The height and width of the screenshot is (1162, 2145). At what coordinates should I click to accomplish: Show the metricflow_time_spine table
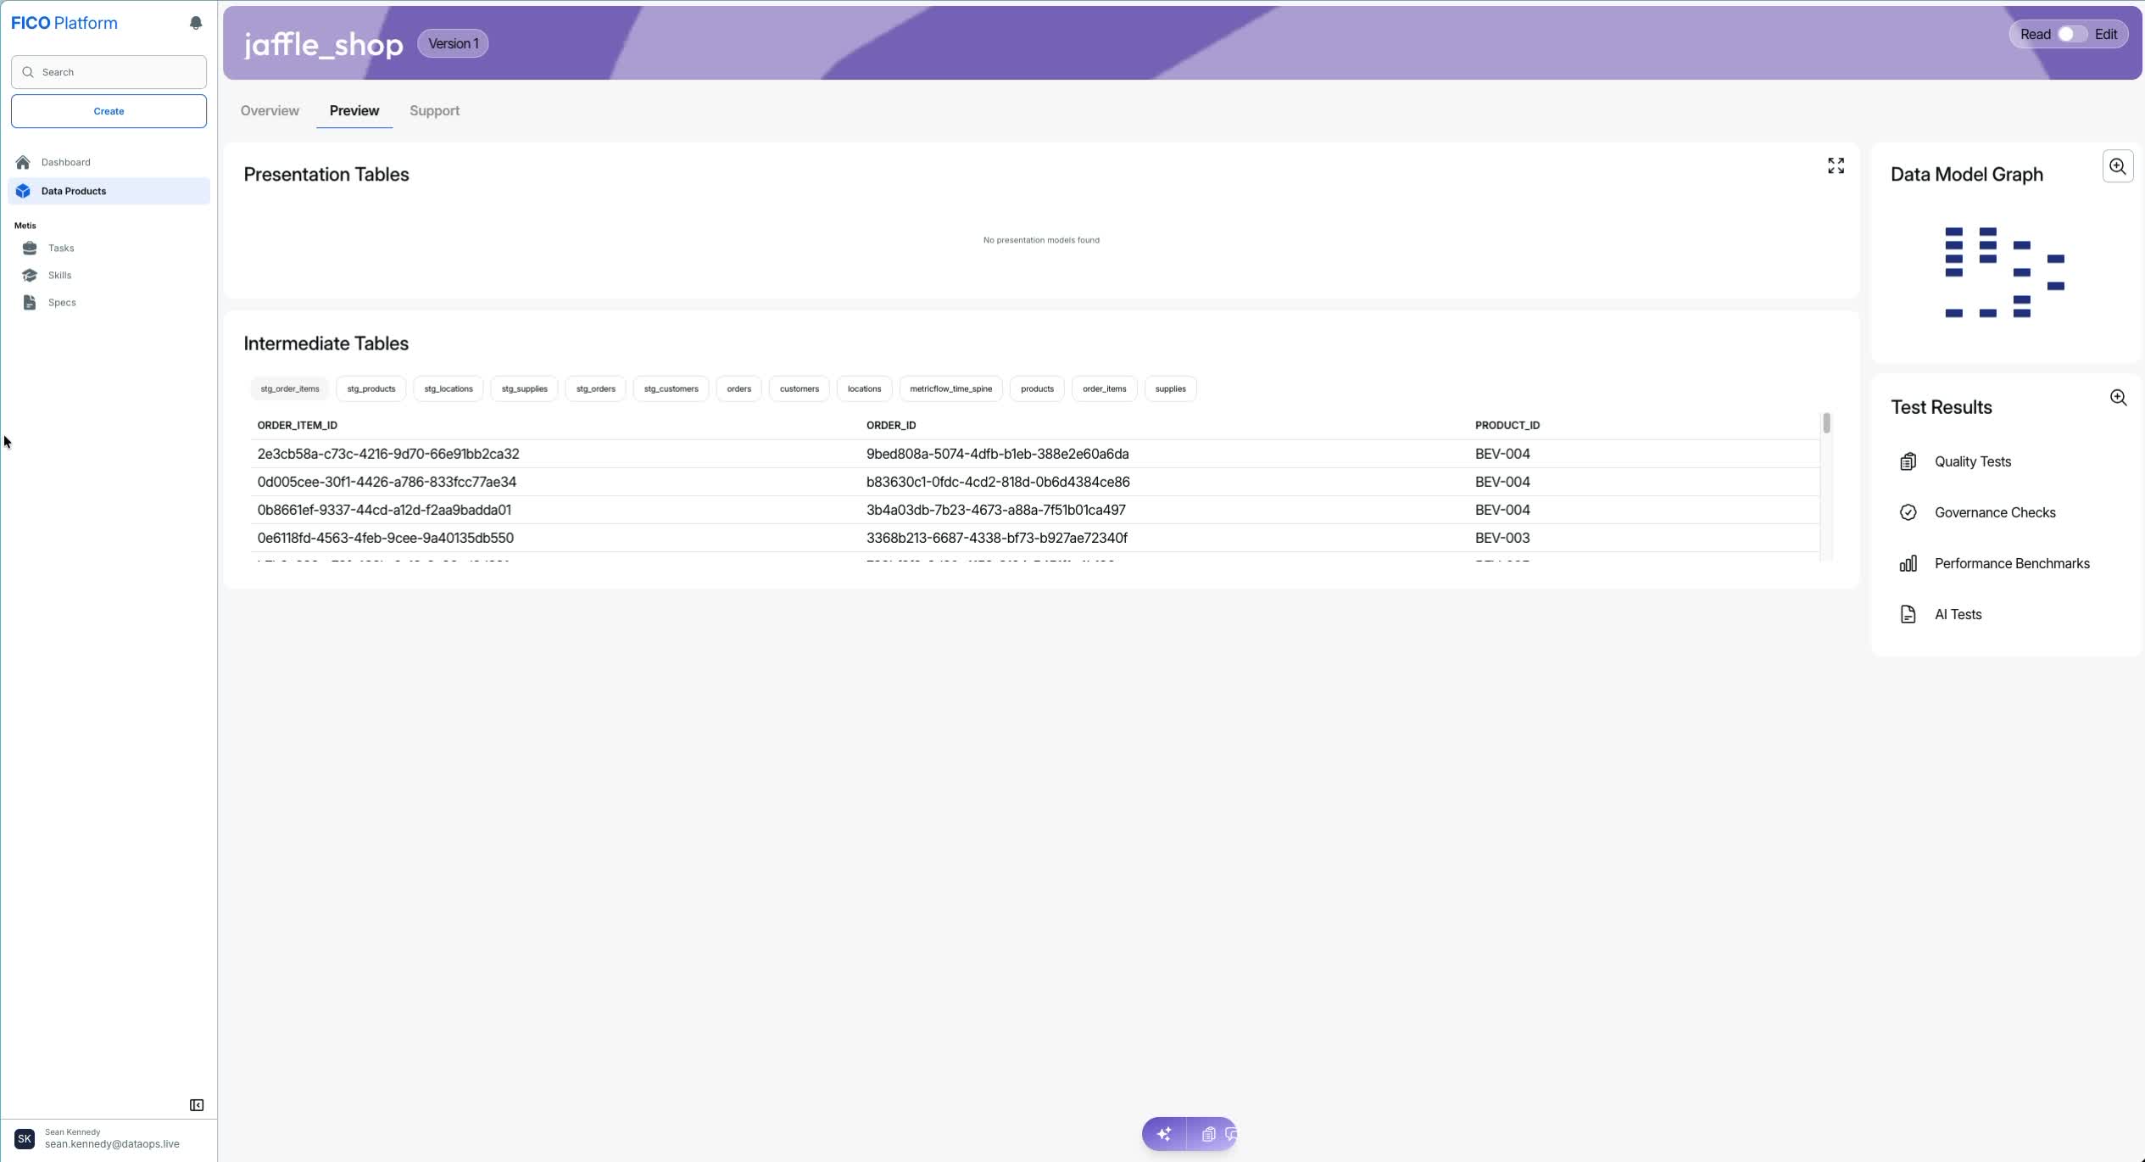[950, 388]
